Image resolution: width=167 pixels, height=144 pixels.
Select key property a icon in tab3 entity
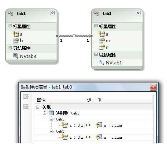point(102,34)
